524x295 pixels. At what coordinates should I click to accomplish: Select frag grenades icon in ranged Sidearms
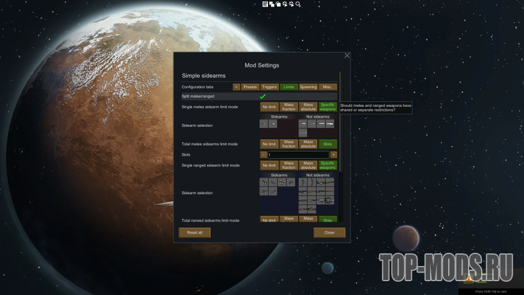264,183
